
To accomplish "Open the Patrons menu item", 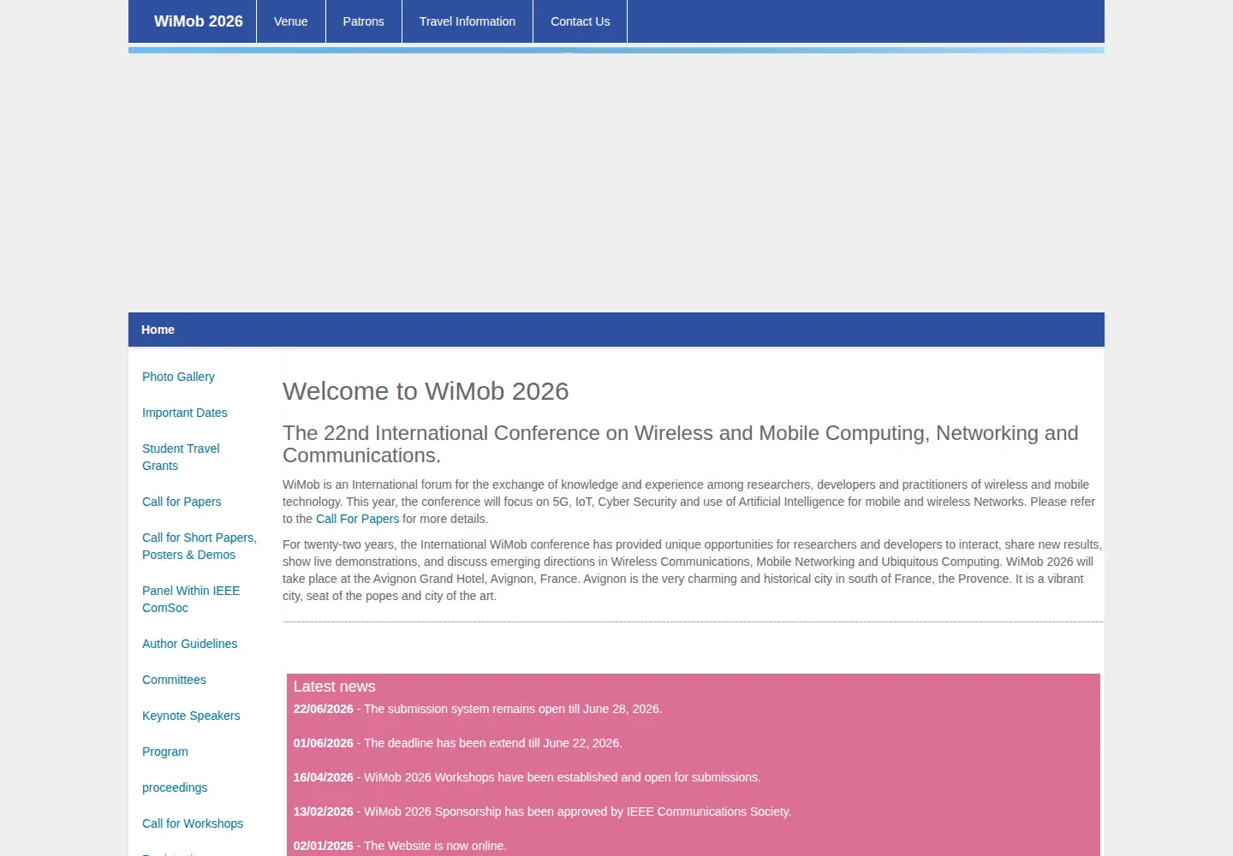I will (364, 21).
